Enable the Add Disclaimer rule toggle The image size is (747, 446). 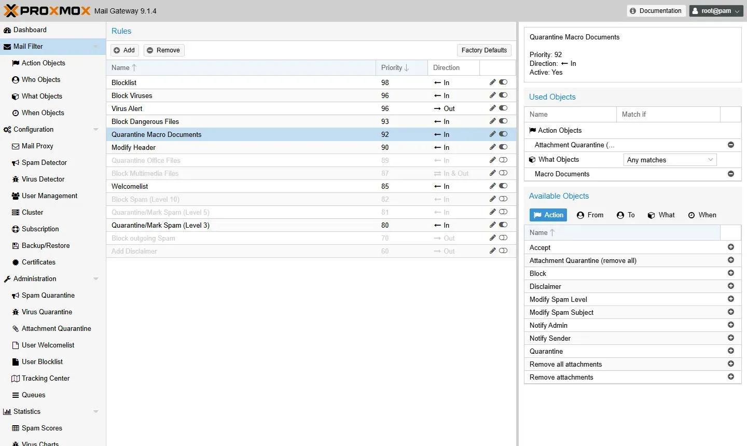click(x=503, y=251)
